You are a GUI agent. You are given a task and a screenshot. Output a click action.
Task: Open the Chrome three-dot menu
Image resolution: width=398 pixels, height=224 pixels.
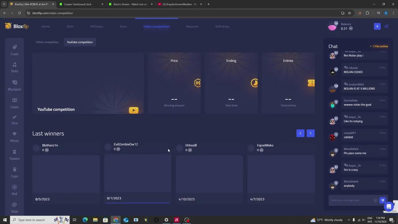tap(394, 13)
